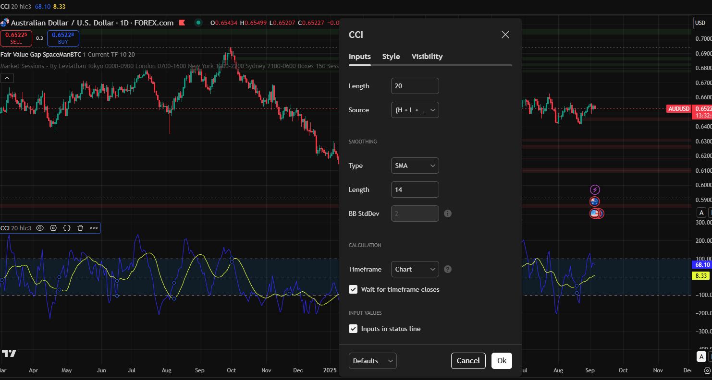Open CCI source code braces icon
The image size is (712, 380).
coord(67,228)
